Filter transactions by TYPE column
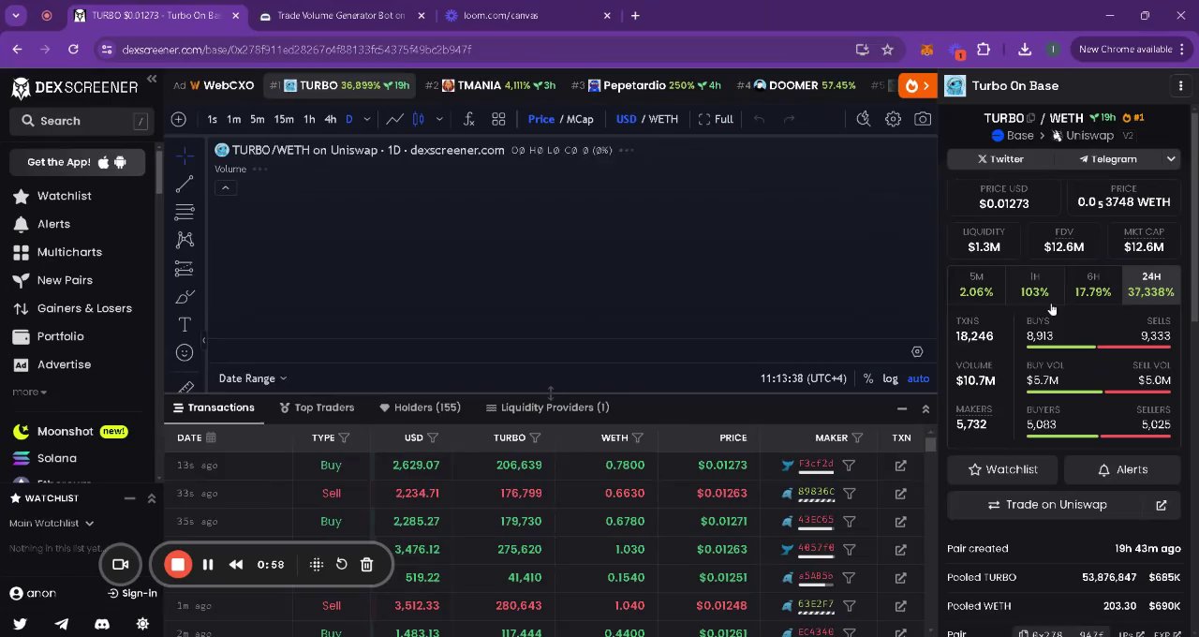 coord(344,437)
